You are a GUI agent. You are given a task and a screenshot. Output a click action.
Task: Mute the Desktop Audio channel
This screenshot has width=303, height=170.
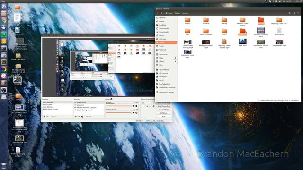pyautogui.click(x=134, y=112)
